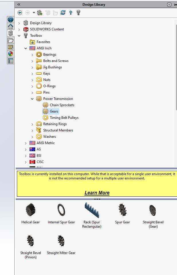Select the Pins category
This screenshot has width=177, height=275.
[x=46, y=92]
